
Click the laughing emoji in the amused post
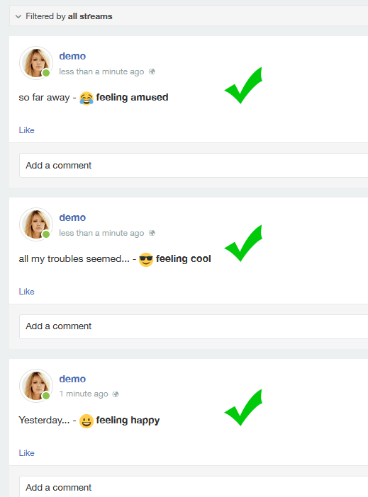[87, 98]
